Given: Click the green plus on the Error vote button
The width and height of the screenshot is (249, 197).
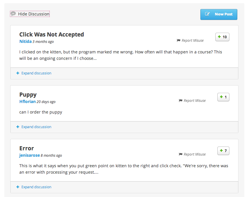Looking at the screenshot, I should (x=221, y=151).
